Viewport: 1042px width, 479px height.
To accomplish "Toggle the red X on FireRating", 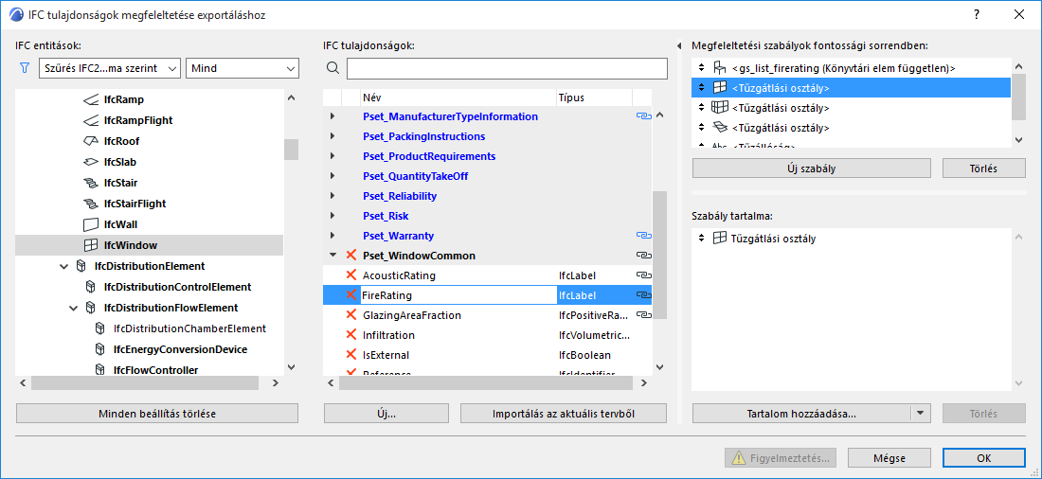I will pyautogui.click(x=351, y=295).
